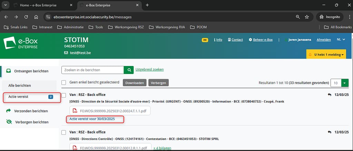This screenshot has width=353, height=151.
Task: Open the browser zoom magnifier icon
Action: (x=298, y=17)
